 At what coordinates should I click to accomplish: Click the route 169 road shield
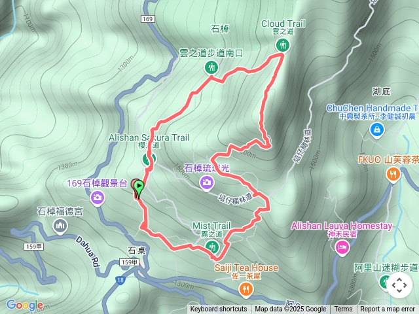pyautogui.click(x=147, y=19)
